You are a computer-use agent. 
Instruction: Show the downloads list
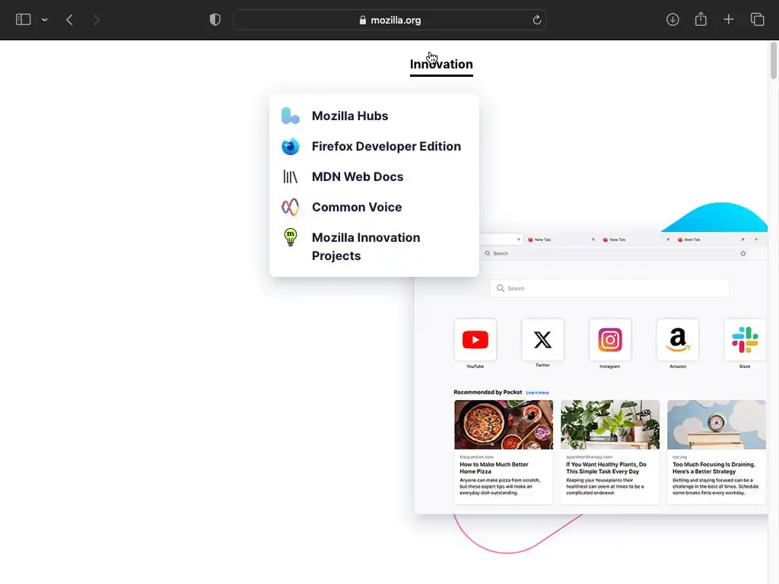[672, 20]
